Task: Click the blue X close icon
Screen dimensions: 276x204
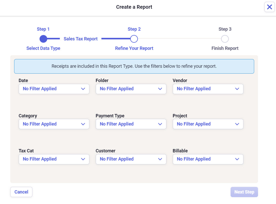Action: (x=269, y=7)
